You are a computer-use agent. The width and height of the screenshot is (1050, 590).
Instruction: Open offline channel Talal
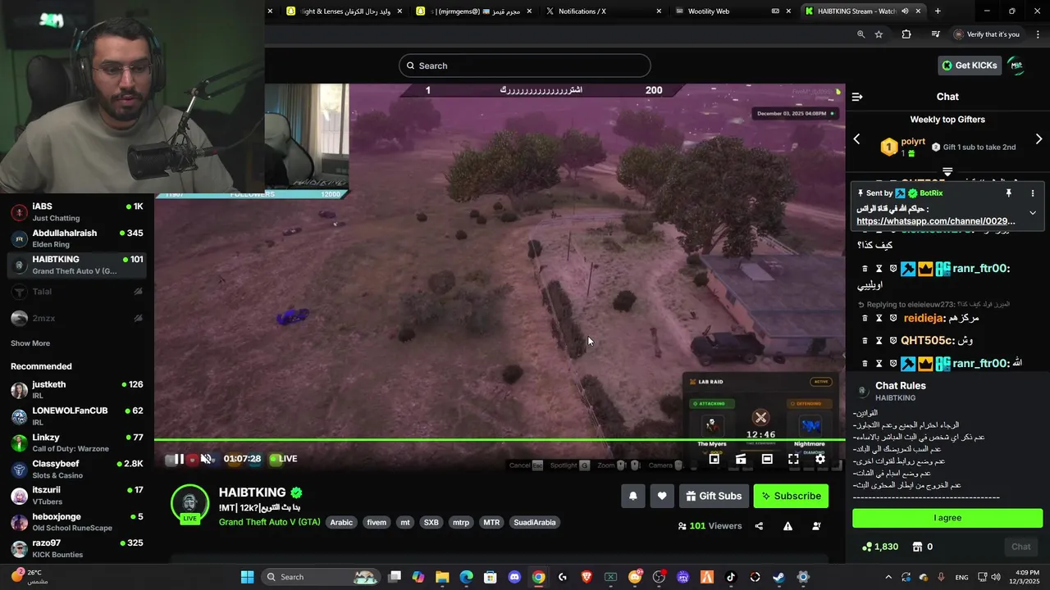point(77,291)
